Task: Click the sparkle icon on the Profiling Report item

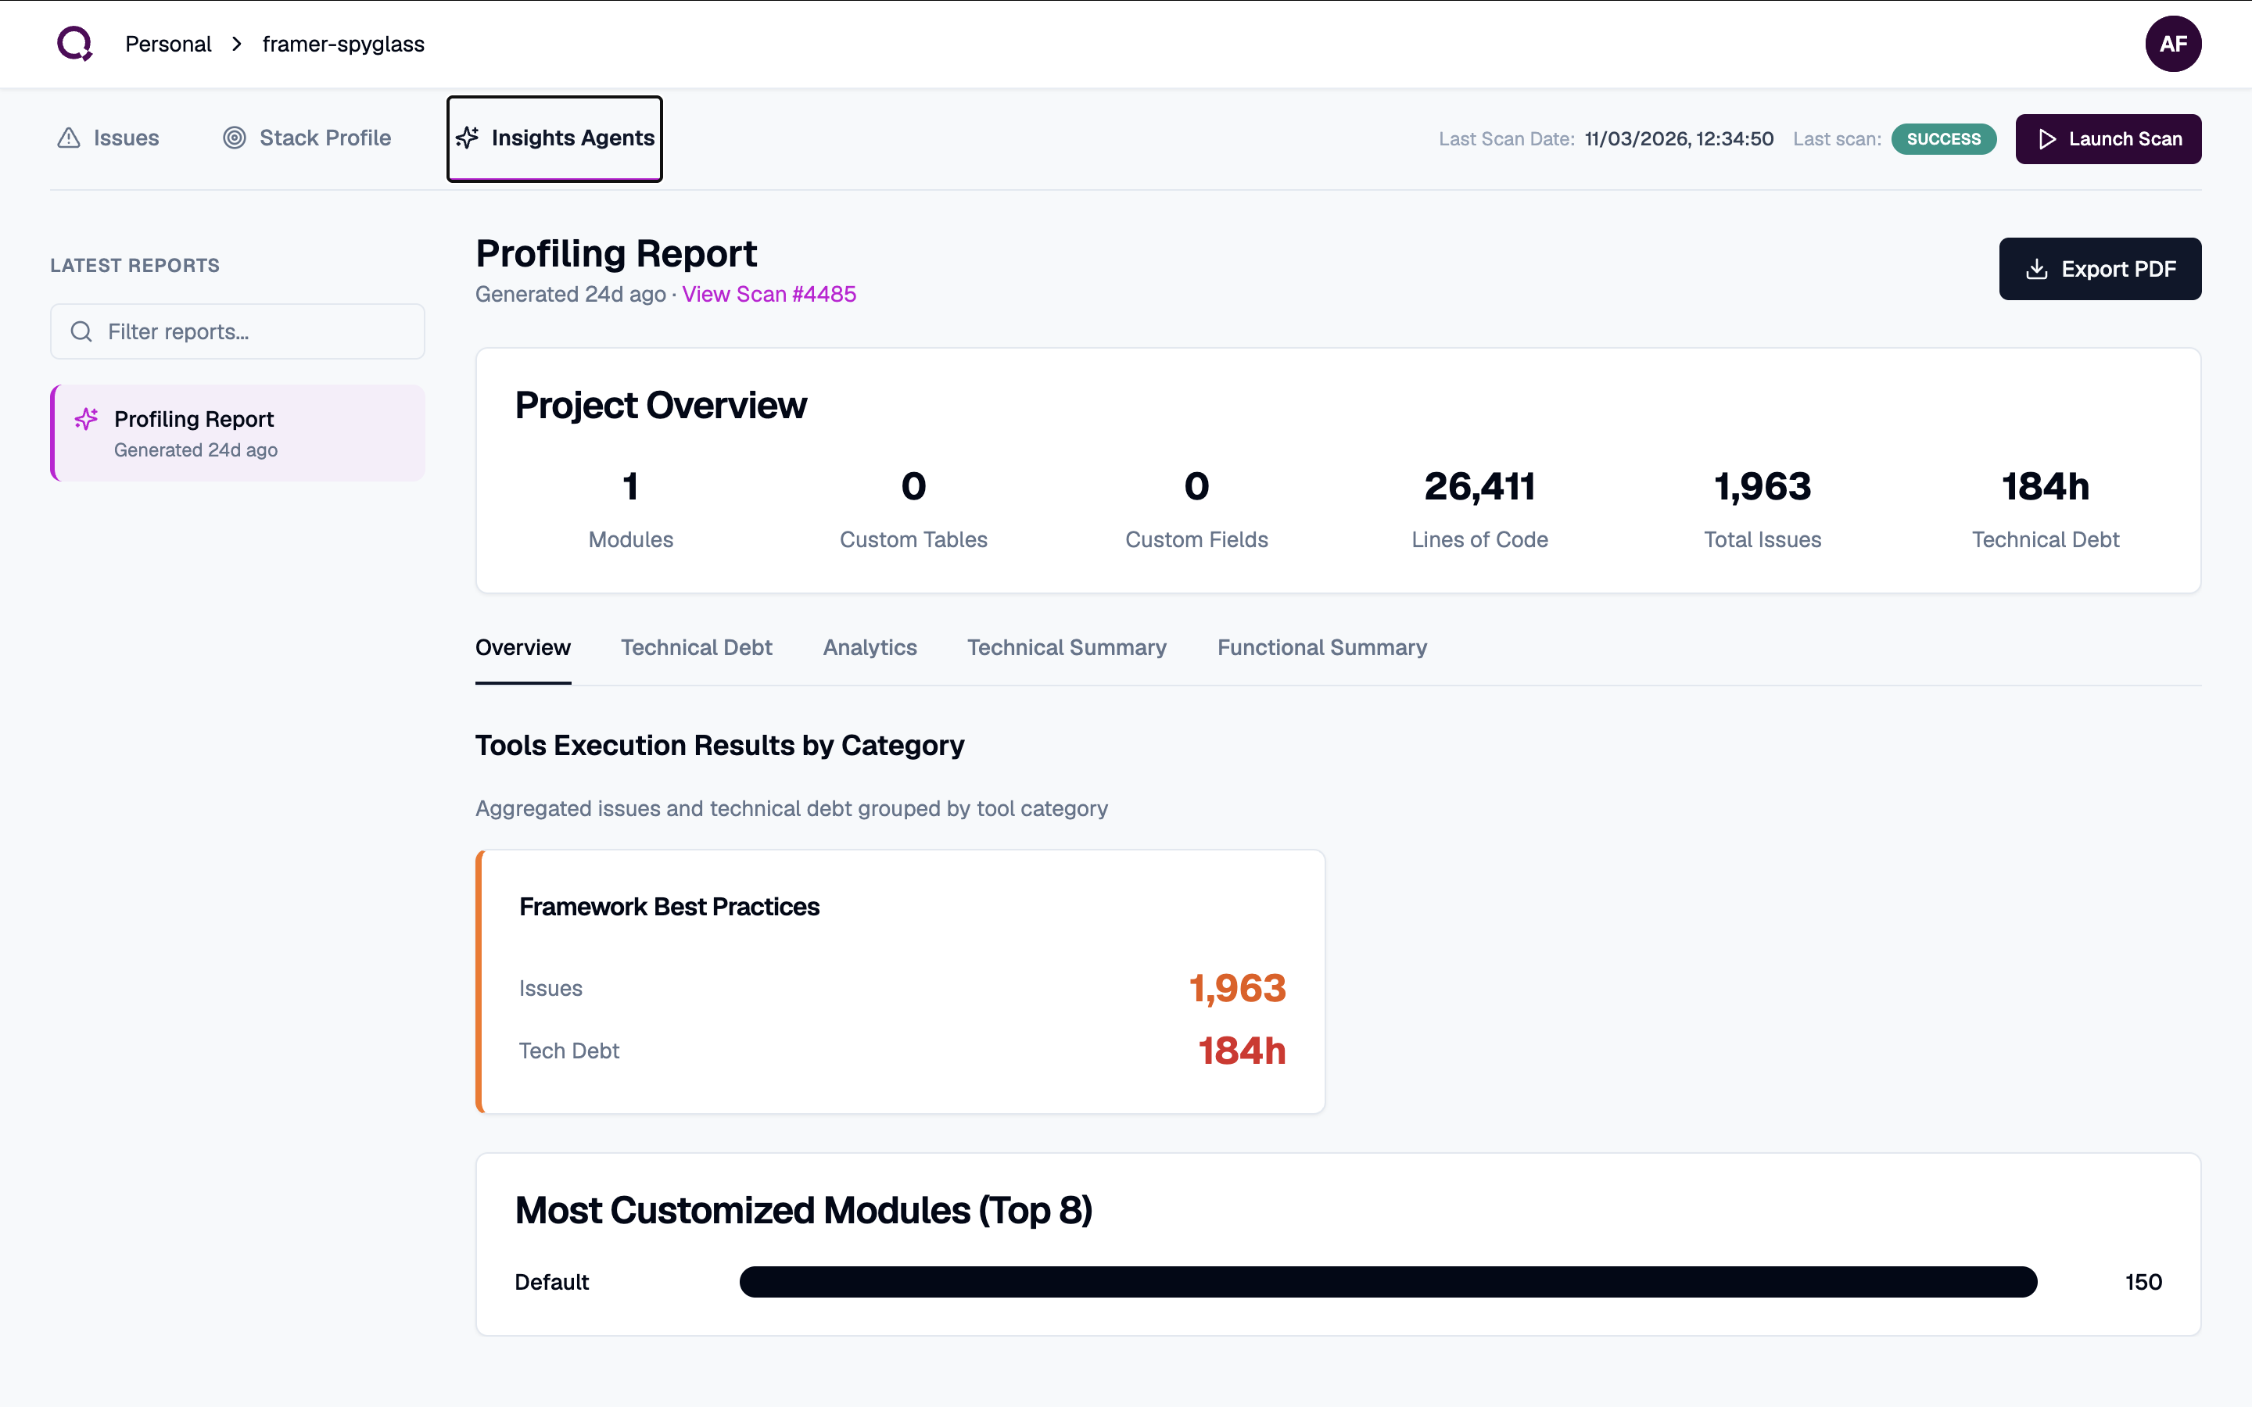Action: pyautogui.click(x=87, y=420)
